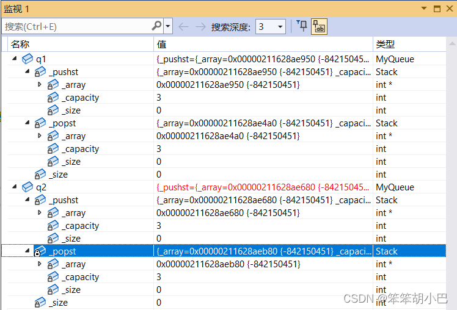Click MyQueue type in q1 row
This screenshot has width=457, height=310.
pos(395,59)
